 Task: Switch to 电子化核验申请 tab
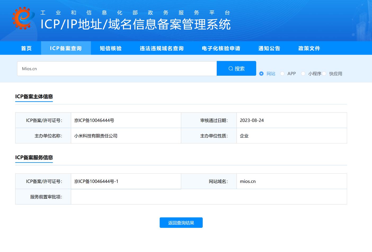[221, 48]
